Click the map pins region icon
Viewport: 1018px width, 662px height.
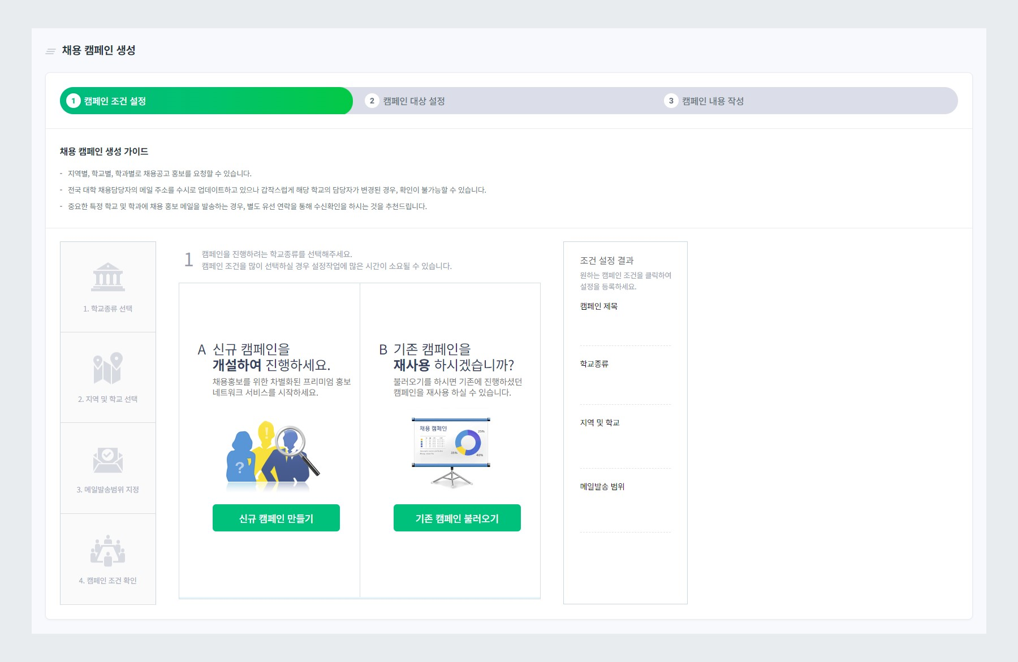[x=108, y=368]
